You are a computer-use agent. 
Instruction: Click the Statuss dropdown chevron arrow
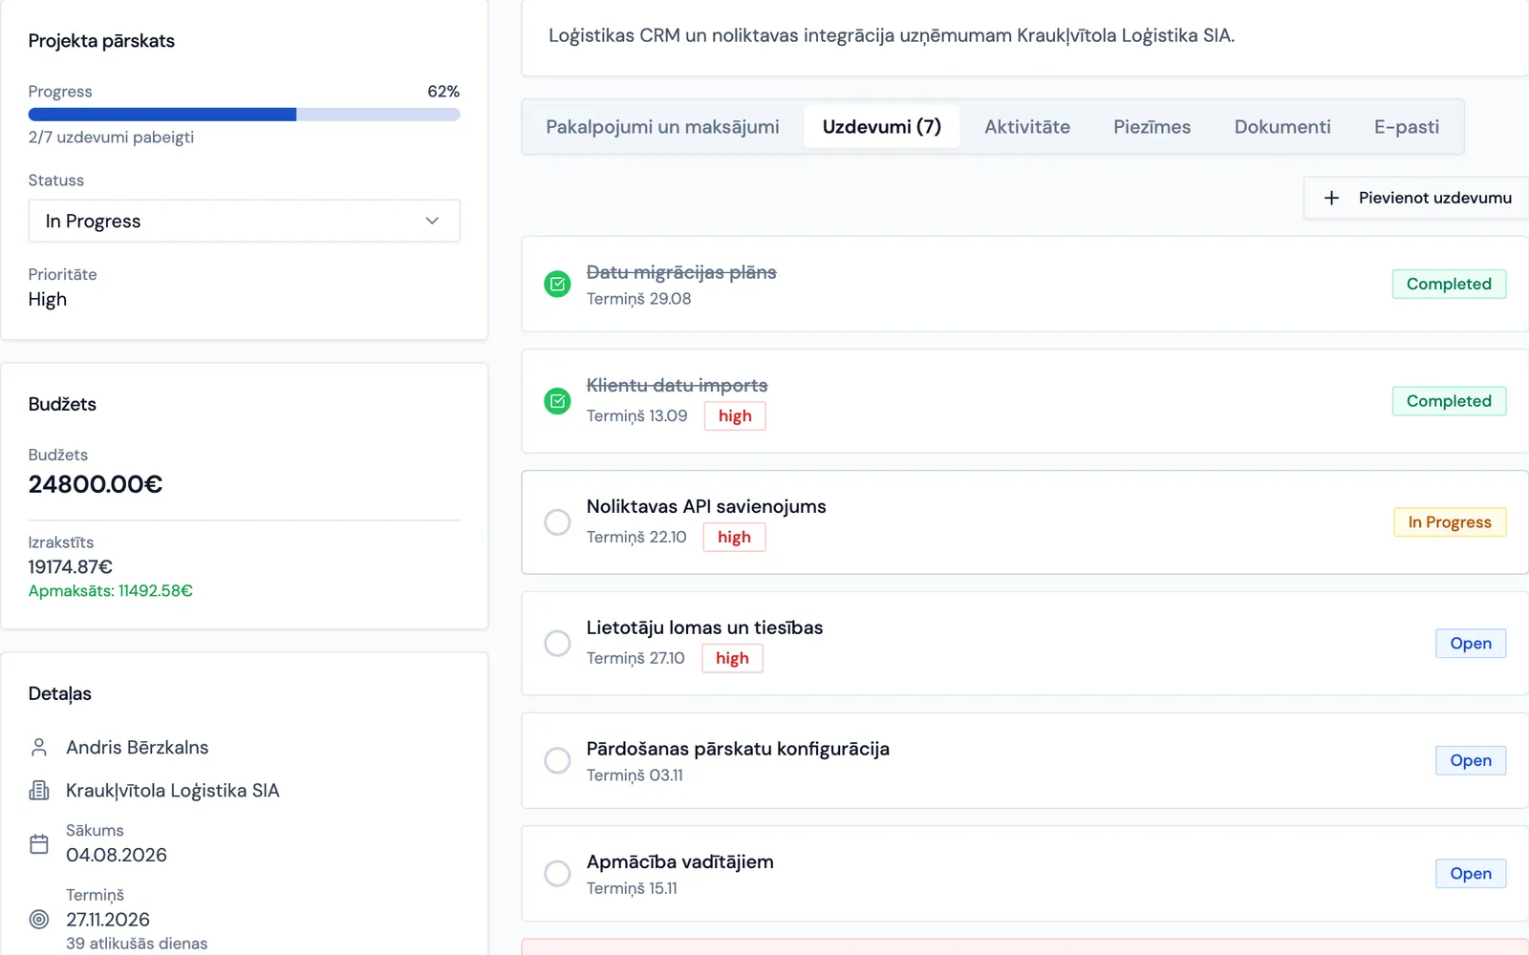[x=432, y=221]
